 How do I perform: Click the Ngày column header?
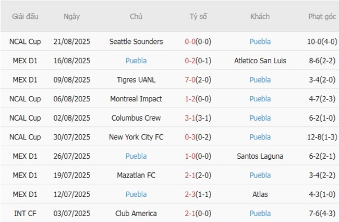pyautogui.click(x=72, y=16)
